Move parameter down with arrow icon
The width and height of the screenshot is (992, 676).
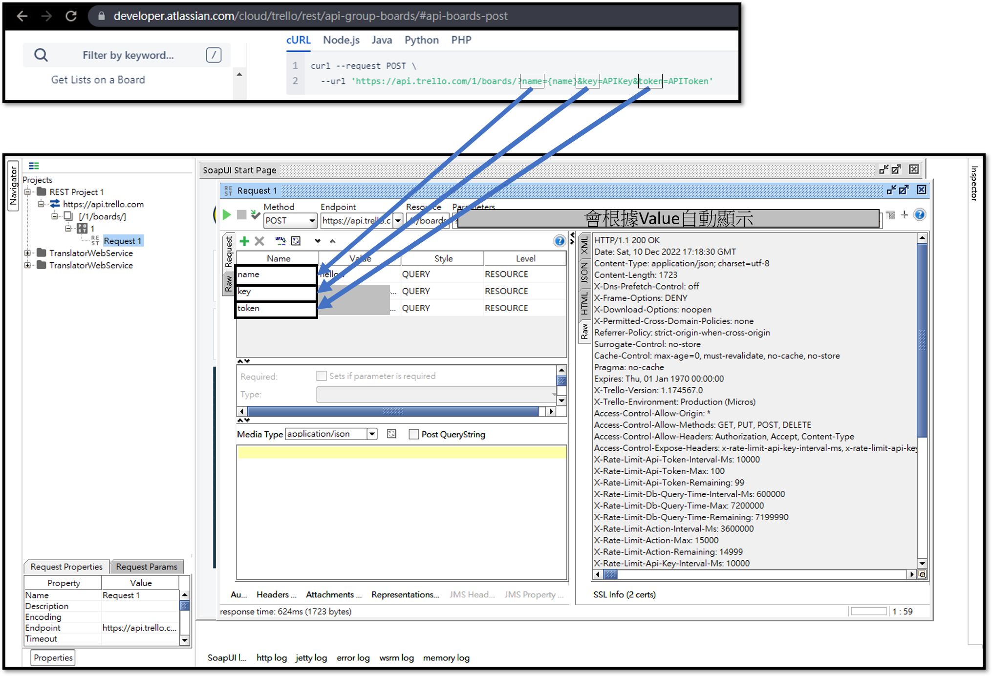(x=318, y=241)
